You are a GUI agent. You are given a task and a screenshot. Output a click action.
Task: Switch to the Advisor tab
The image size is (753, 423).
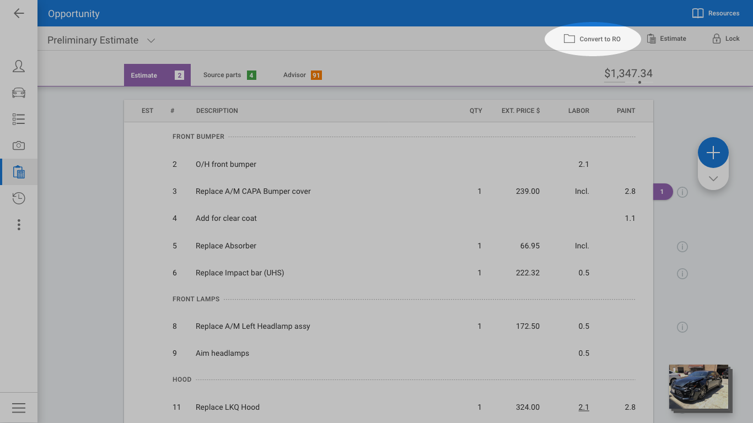302,75
